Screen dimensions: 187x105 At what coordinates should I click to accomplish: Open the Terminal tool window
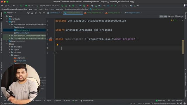coord(37,101)
